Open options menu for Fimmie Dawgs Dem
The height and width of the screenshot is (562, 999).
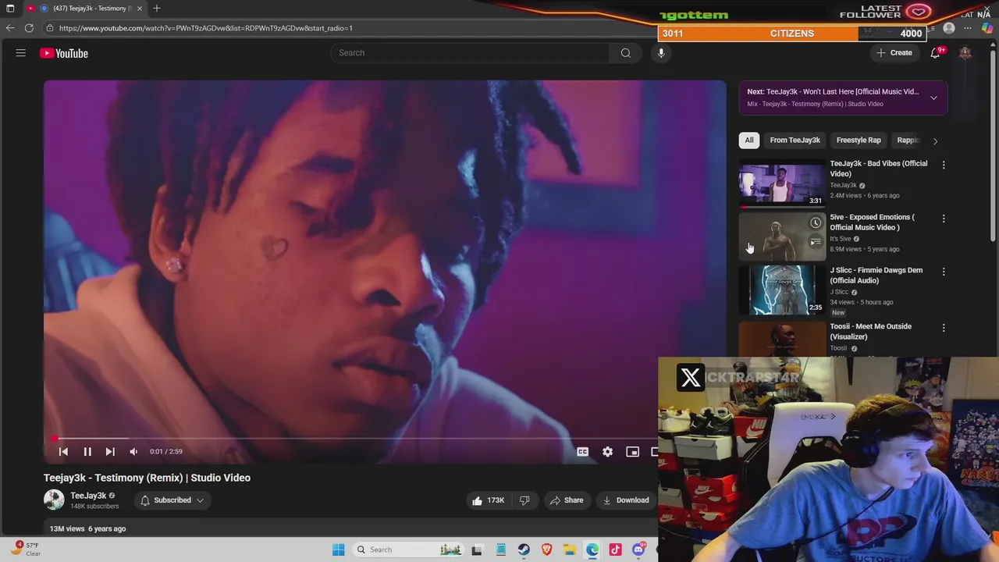(944, 272)
